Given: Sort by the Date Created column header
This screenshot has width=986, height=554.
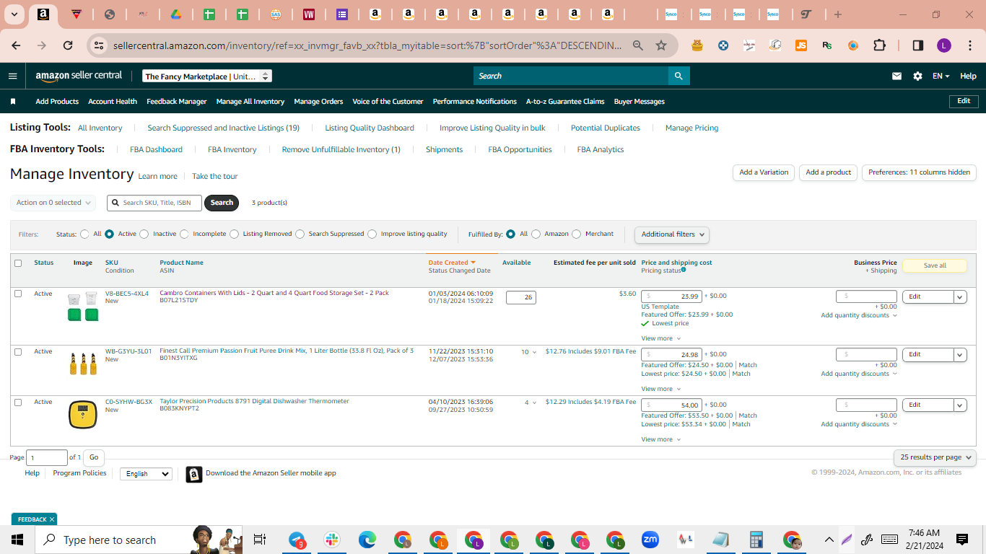Looking at the screenshot, I should pyautogui.click(x=452, y=263).
